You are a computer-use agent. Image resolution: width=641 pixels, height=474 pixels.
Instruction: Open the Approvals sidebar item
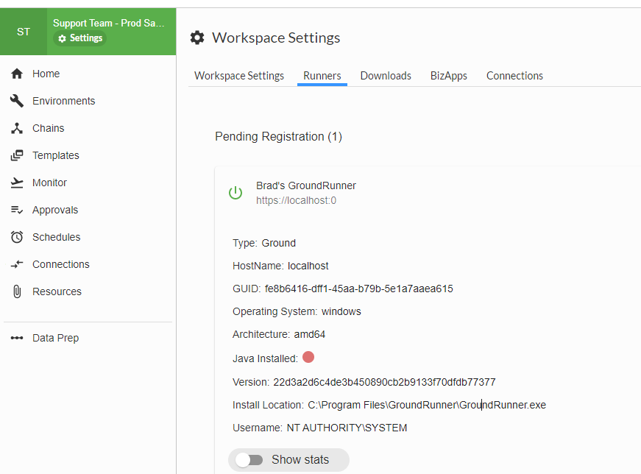click(17, 210)
